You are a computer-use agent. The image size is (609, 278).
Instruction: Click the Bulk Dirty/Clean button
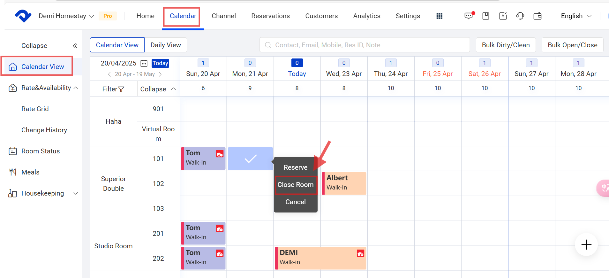506,45
